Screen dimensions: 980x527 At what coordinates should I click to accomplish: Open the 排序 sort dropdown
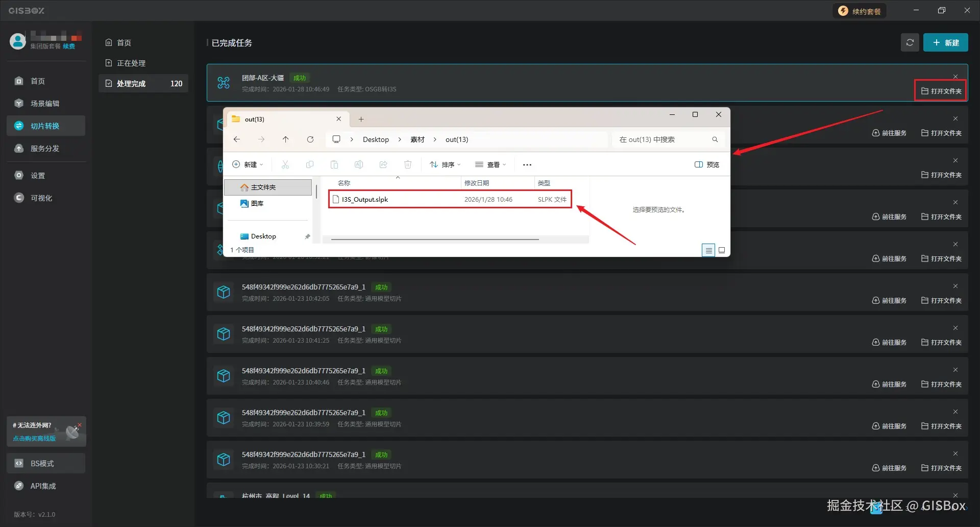click(x=445, y=164)
